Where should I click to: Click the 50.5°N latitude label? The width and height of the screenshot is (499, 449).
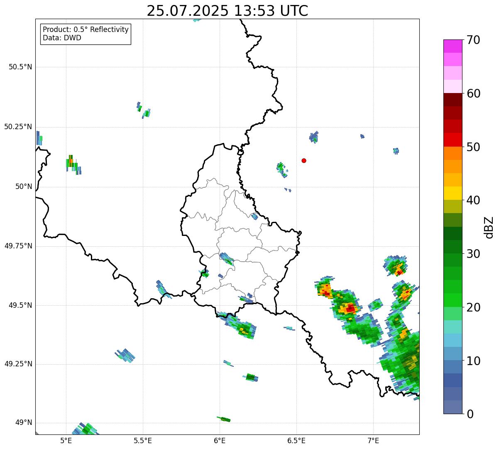point(20,67)
